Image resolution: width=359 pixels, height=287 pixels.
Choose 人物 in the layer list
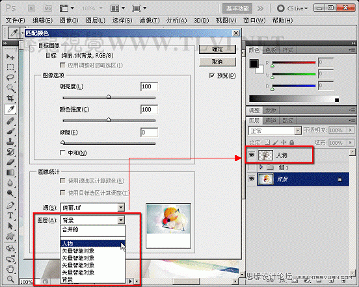[93, 243]
